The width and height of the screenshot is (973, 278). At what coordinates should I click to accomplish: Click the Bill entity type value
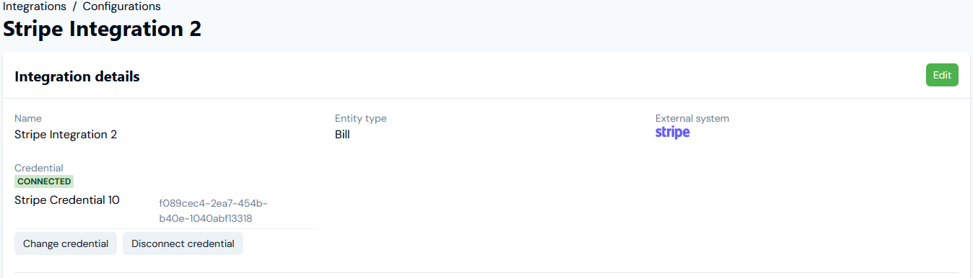pyautogui.click(x=342, y=135)
